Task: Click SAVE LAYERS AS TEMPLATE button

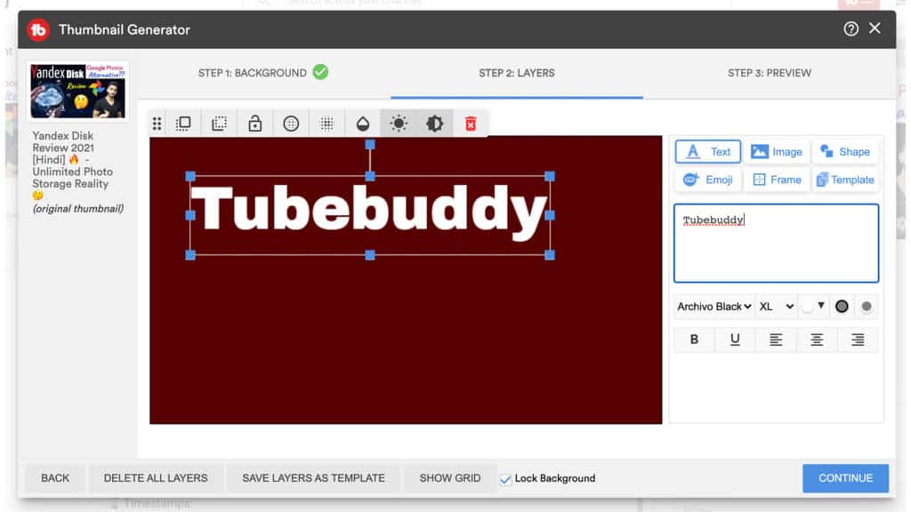Action: [x=314, y=478]
